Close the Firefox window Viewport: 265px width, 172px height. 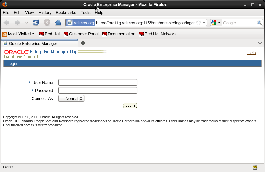click(x=260, y=5)
